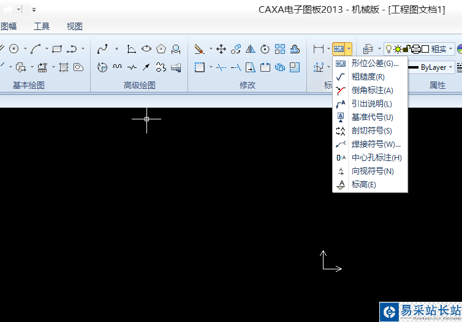
Task: Open the Quick Access toolbar customize arrow
Action: click(x=34, y=10)
